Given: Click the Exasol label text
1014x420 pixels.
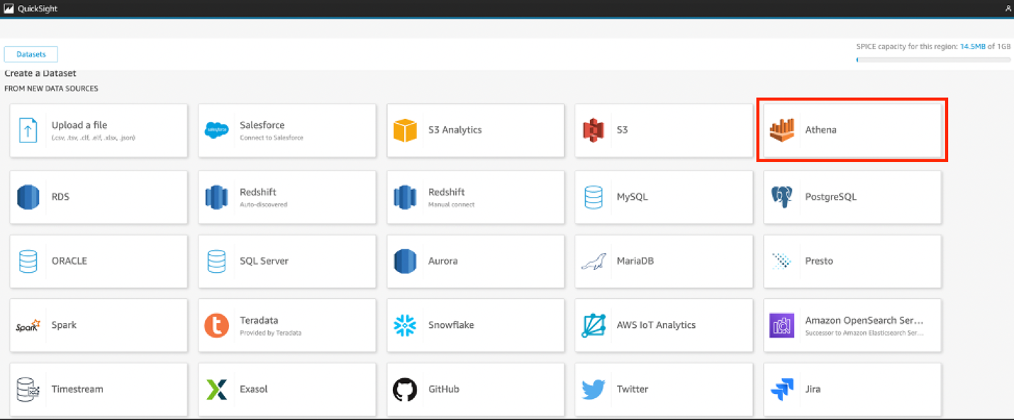Looking at the screenshot, I should (254, 390).
